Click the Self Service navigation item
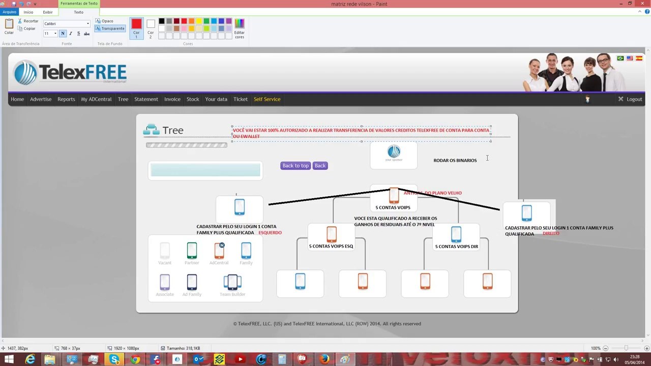Image resolution: width=651 pixels, height=366 pixels. point(267,99)
